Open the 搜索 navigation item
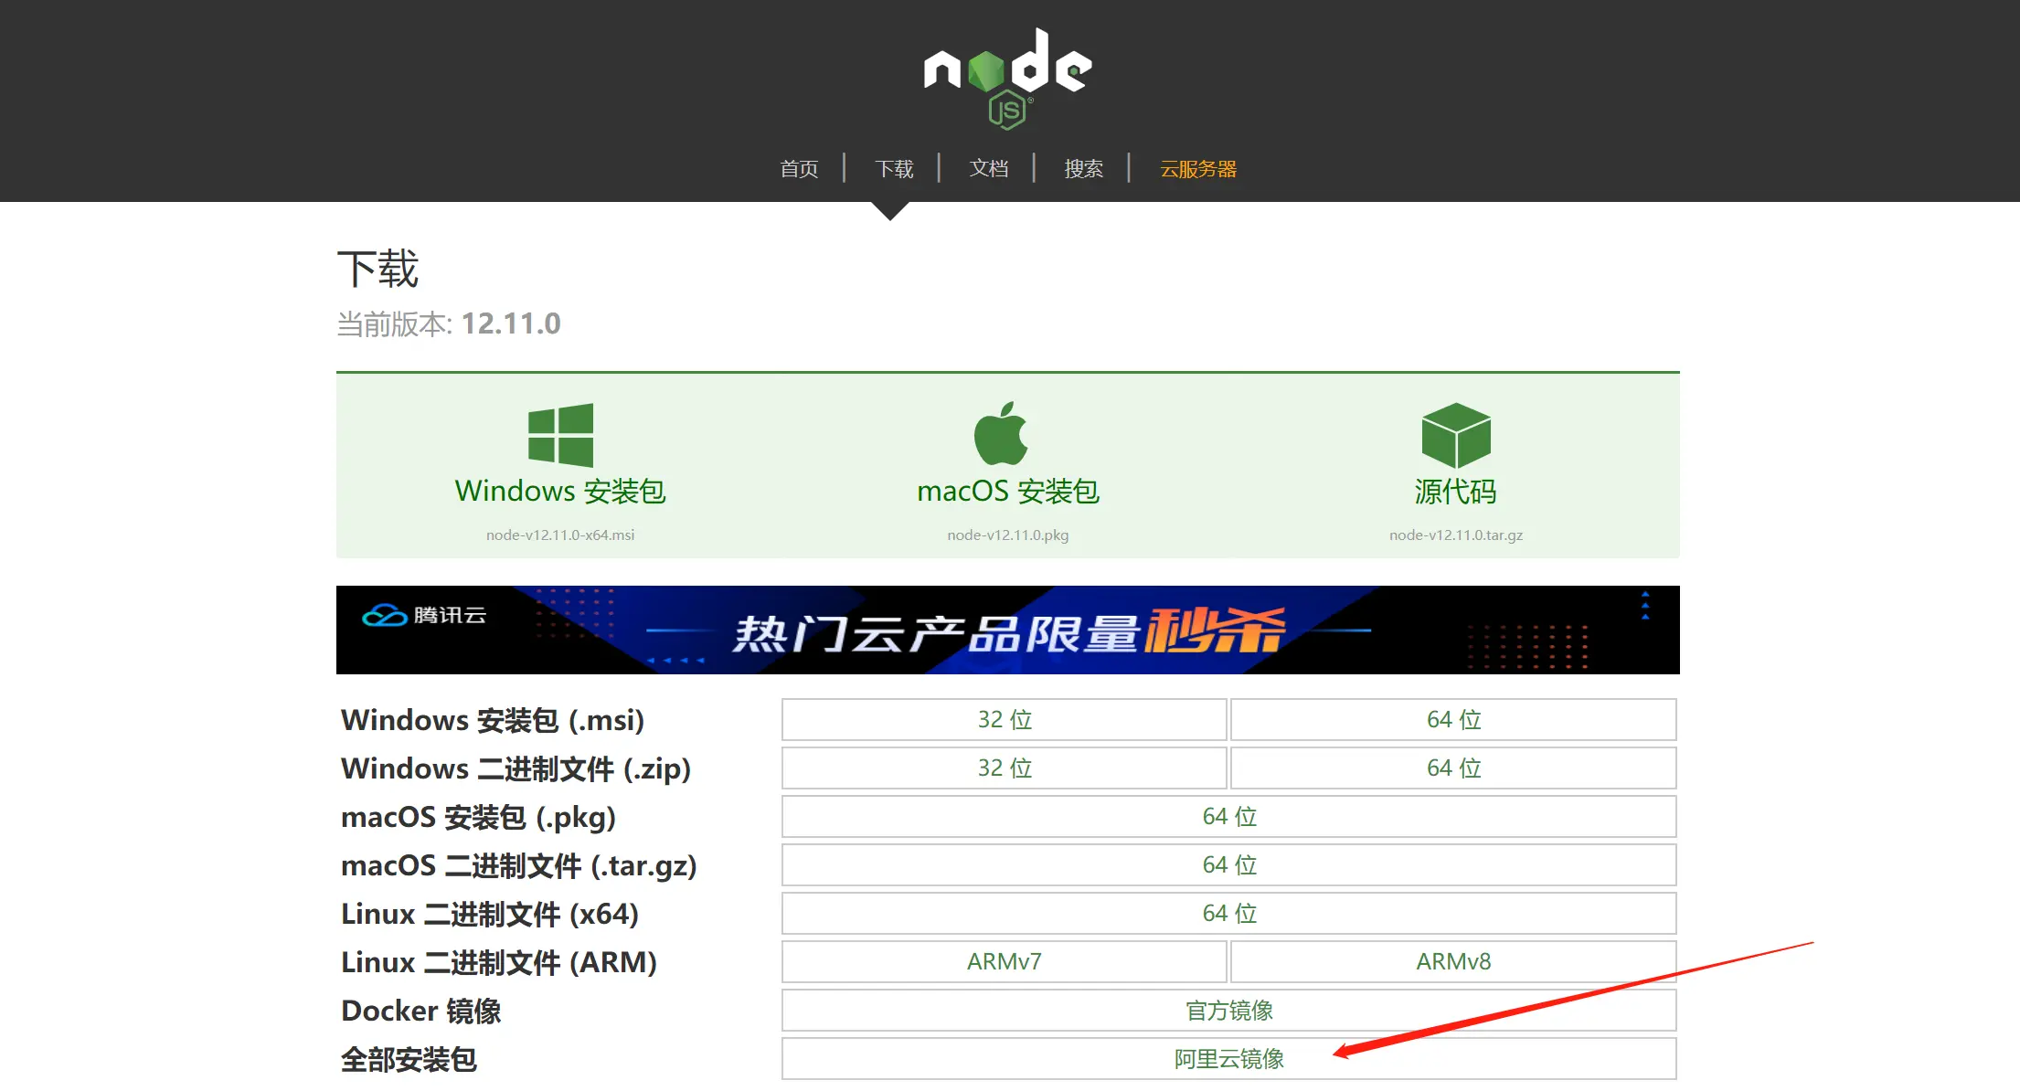2020x1091 pixels. (x=1083, y=169)
